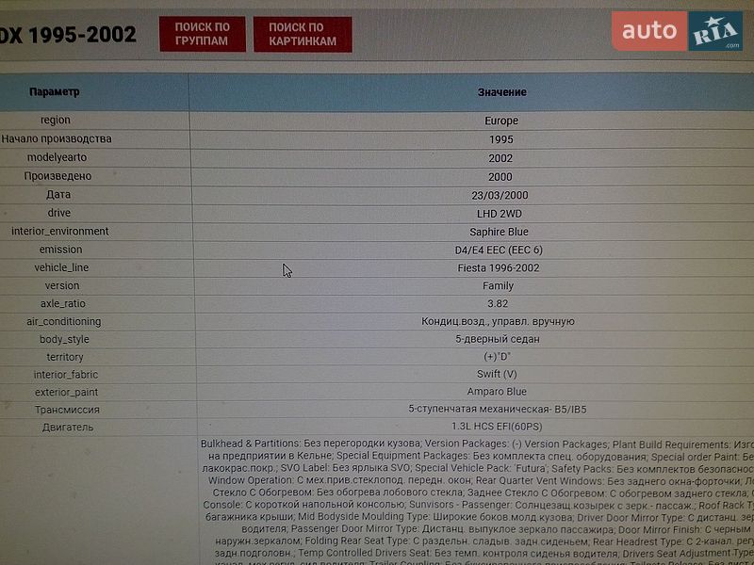Image resolution: width=754 pixels, height=565 pixels.
Task: Click the 'drive' parameter cell
Action: click(x=59, y=213)
